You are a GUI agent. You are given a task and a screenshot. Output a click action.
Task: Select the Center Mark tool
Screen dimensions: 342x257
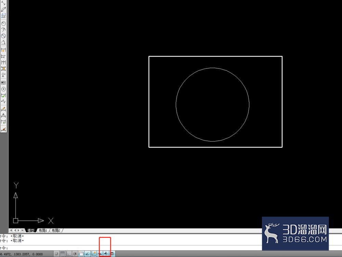tap(3, 89)
